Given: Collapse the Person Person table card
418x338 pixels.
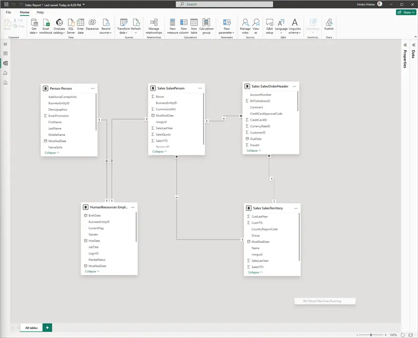Looking at the screenshot, I should pos(52,153).
